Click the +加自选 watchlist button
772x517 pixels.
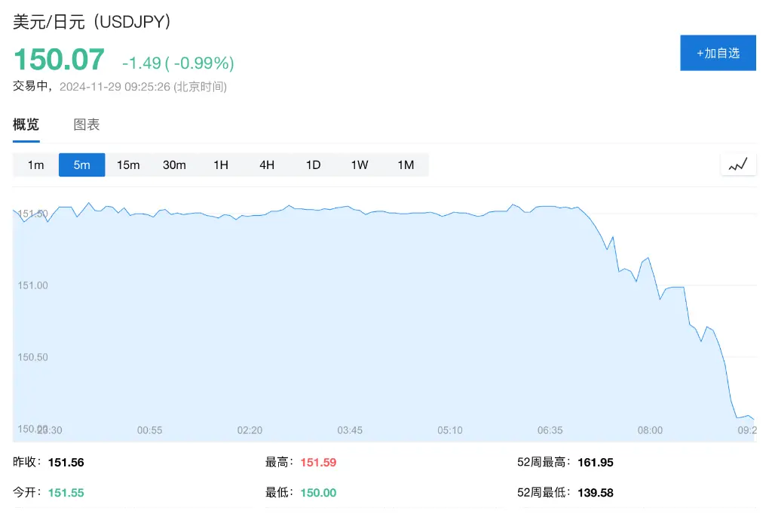[x=718, y=53]
